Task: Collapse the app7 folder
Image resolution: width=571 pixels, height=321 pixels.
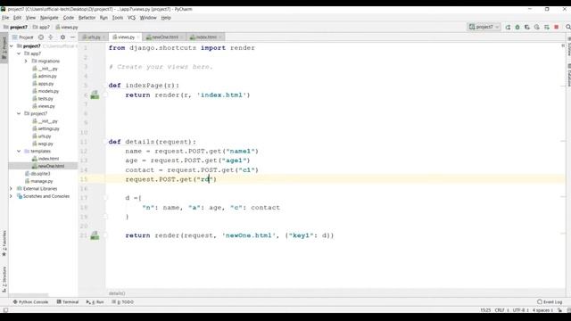Action: tap(19, 53)
